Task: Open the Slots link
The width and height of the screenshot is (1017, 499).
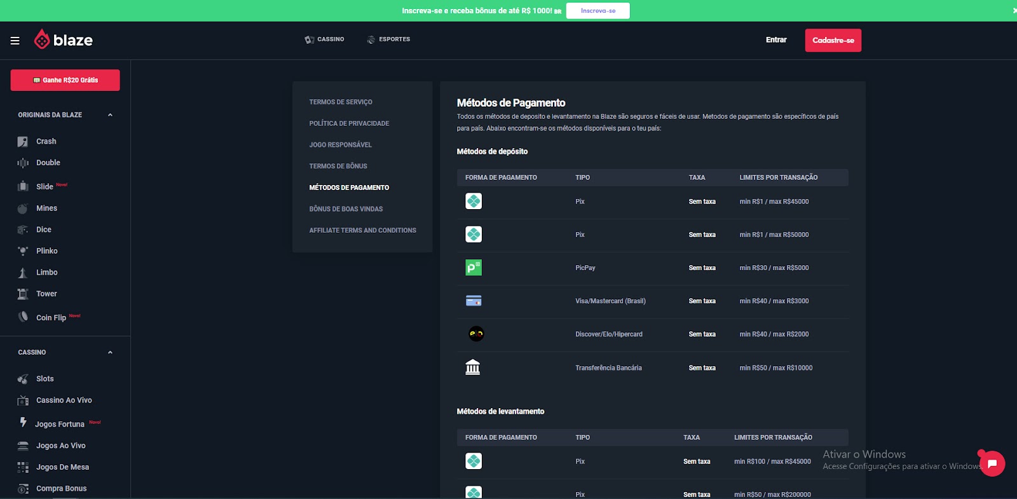Action: pyautogui.click(x=45, y=379)
